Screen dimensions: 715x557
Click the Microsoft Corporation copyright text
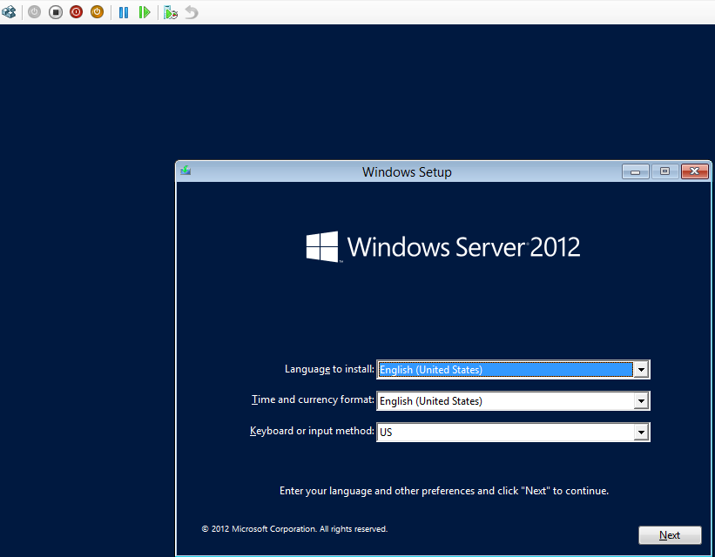[x=294, y=529]
